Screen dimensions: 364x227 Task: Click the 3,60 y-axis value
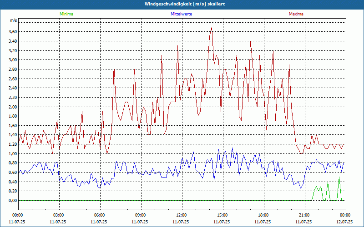coord(13,32)
